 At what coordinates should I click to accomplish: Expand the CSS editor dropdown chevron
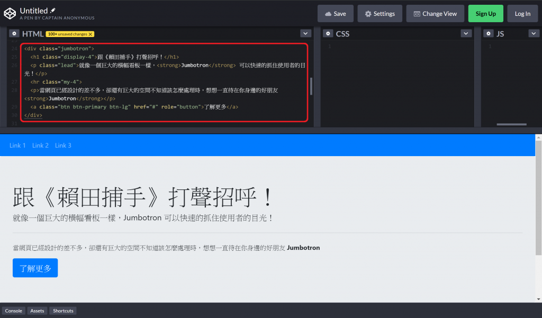tap(466, 33)
